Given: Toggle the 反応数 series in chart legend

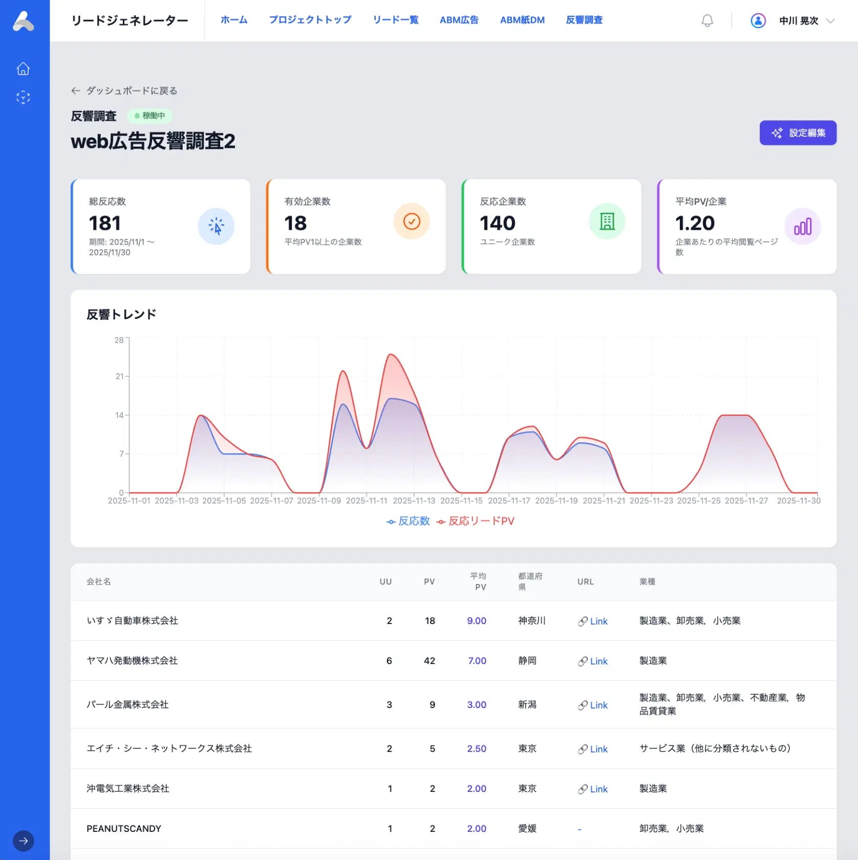Looking at the screenshot, I should 409,521.
